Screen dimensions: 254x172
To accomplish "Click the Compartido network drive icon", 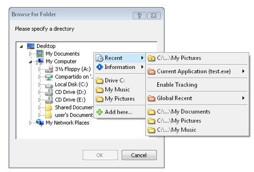I will [49, 77].
